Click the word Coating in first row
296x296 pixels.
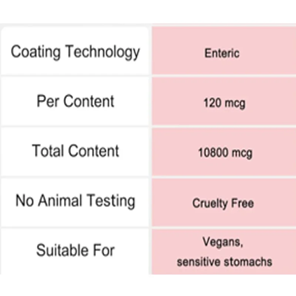pos(36,52)
